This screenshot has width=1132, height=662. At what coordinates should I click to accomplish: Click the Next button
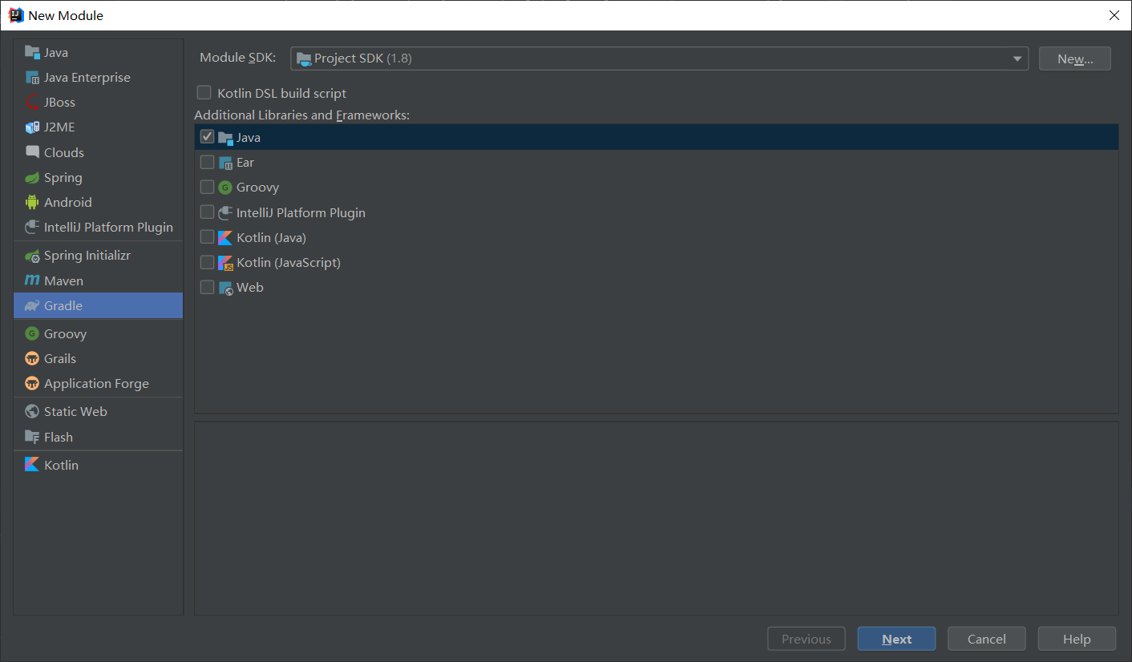pyautogui.click(x=896, y=639)
